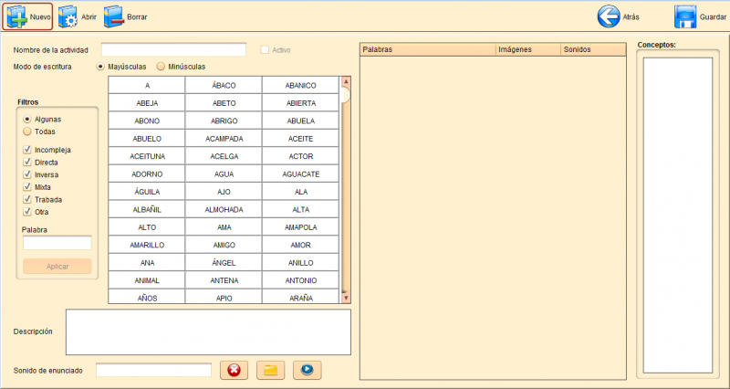Toggle the Trabada checkbox
Image resolution: width=730 pixels, height=389 pixels.
click(x=27, y=199)
